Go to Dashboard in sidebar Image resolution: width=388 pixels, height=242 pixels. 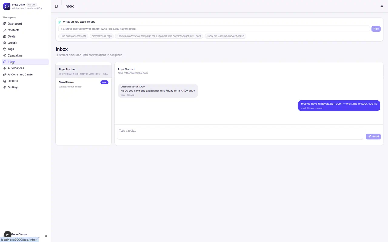point(25,24)
